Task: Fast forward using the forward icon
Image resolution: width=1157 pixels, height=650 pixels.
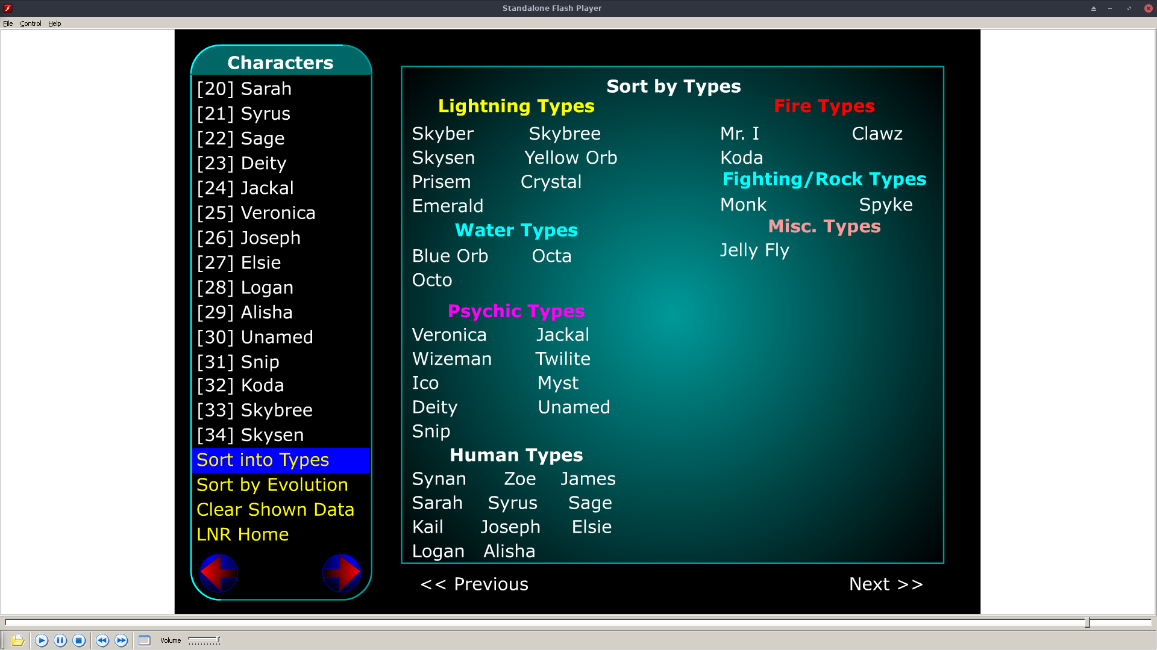Action: click(x=121, y=640)
